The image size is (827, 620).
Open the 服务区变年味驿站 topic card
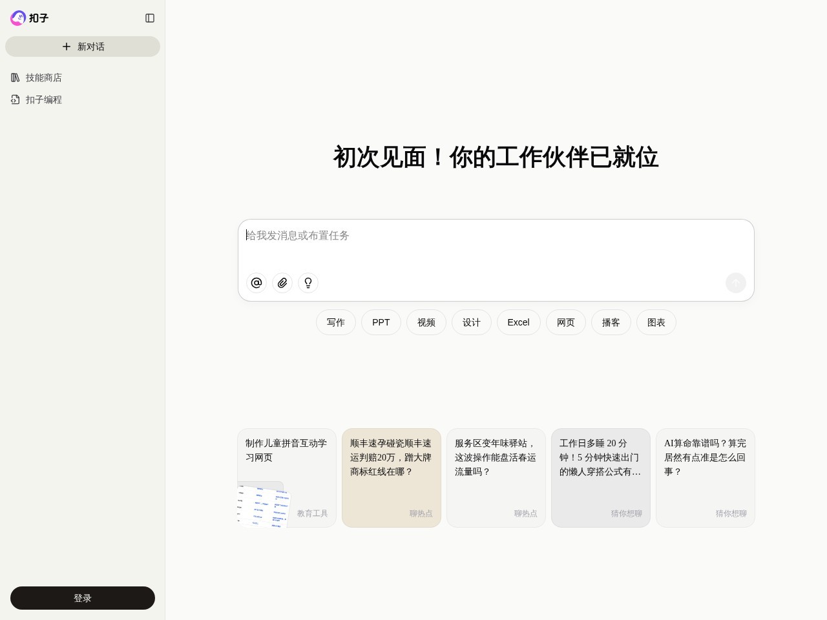496,478
